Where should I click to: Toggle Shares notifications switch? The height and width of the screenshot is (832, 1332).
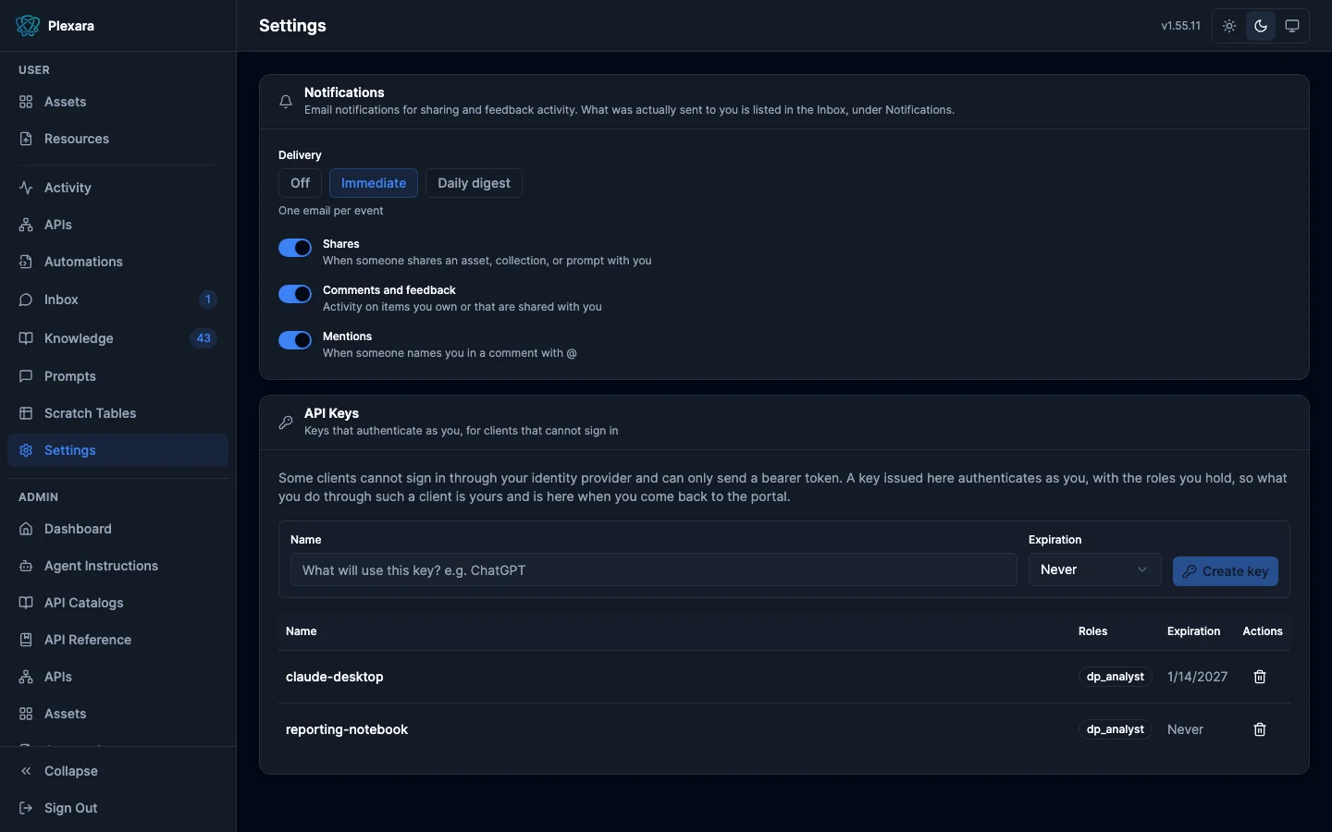coord(295,248)
